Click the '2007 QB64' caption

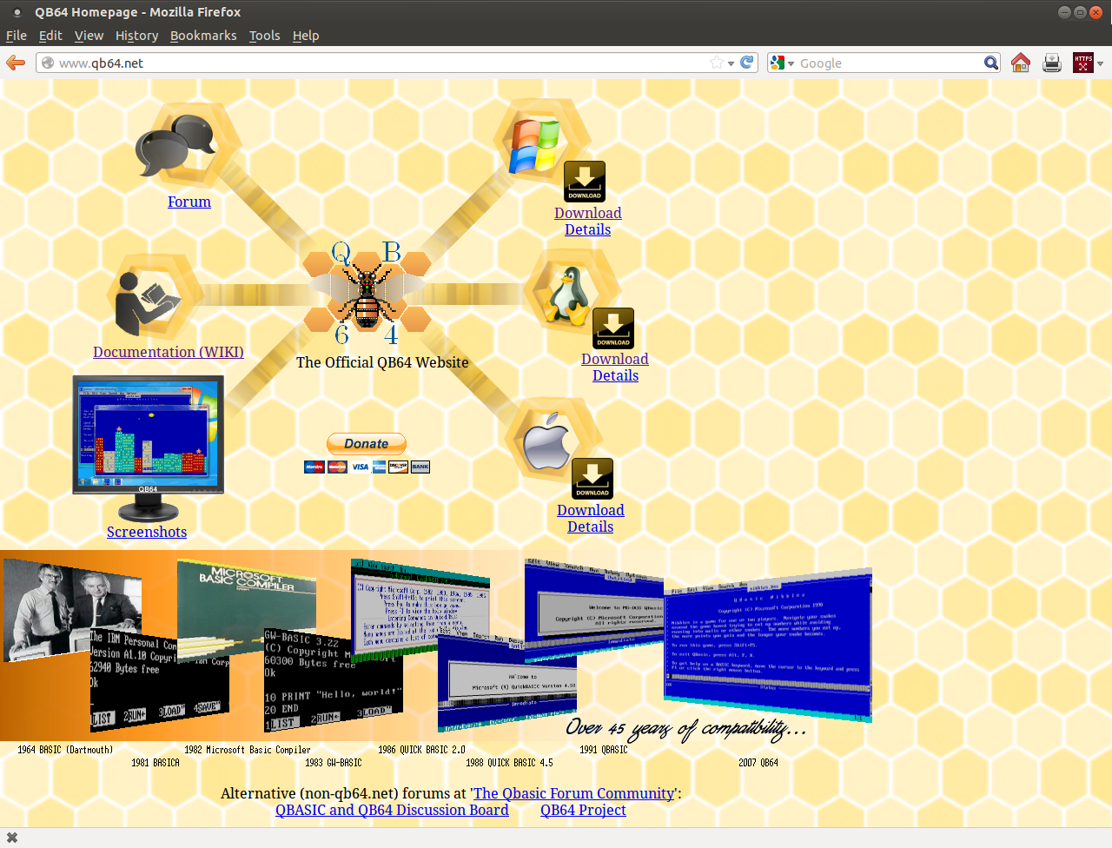[758, 763]
